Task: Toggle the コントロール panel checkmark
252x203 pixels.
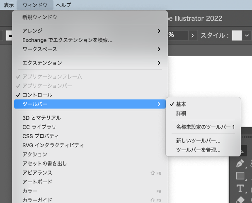Action: [x=37, y=95]
